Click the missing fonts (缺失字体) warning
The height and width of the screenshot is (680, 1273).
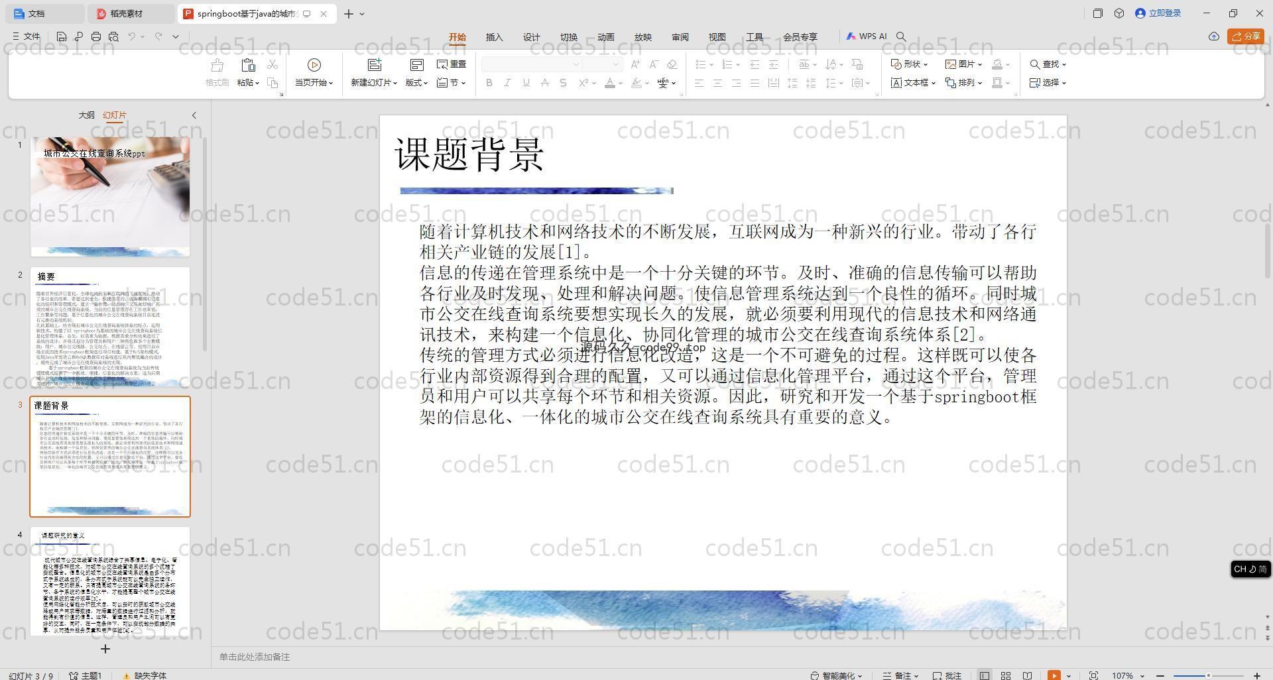click(x=145, y=675)
